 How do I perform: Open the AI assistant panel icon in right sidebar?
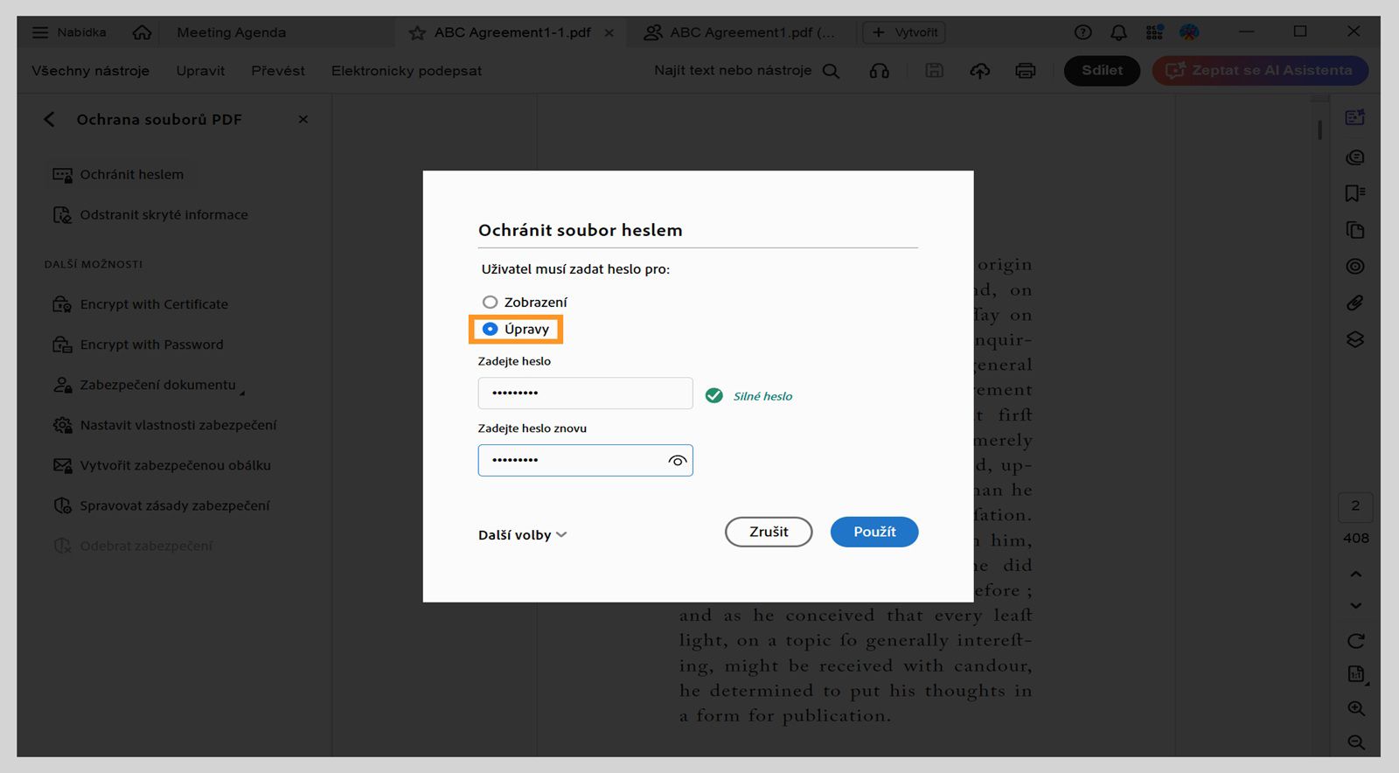click(x=1355, y=117)
